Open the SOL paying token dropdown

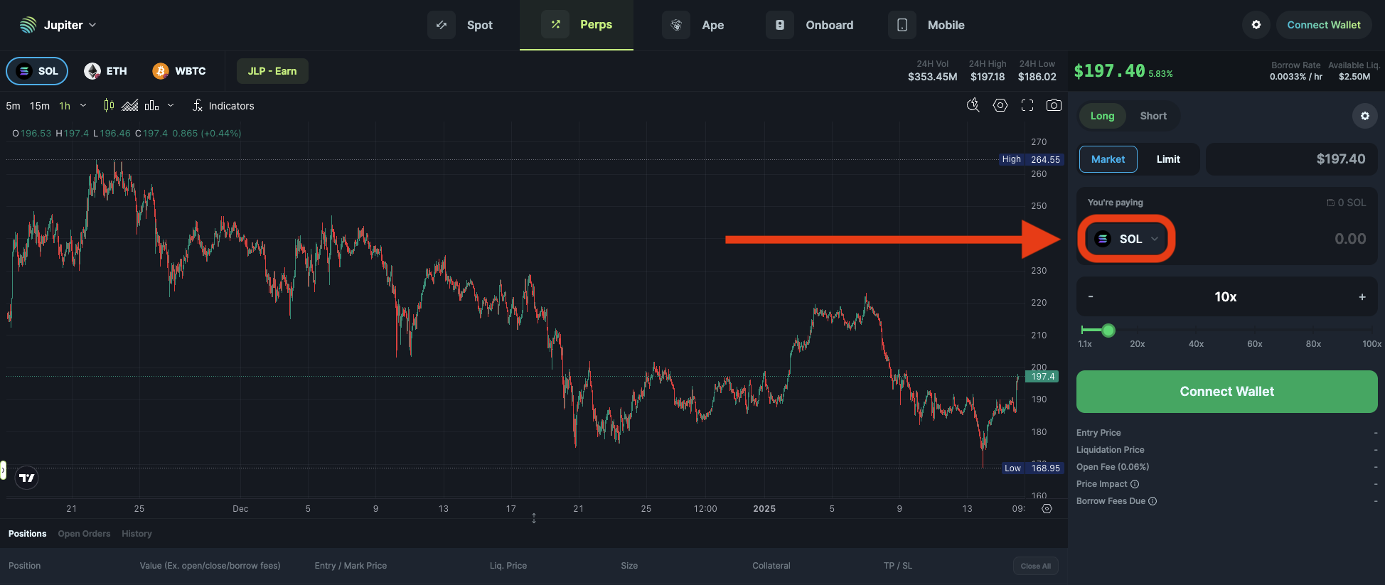click(1127, 239)
